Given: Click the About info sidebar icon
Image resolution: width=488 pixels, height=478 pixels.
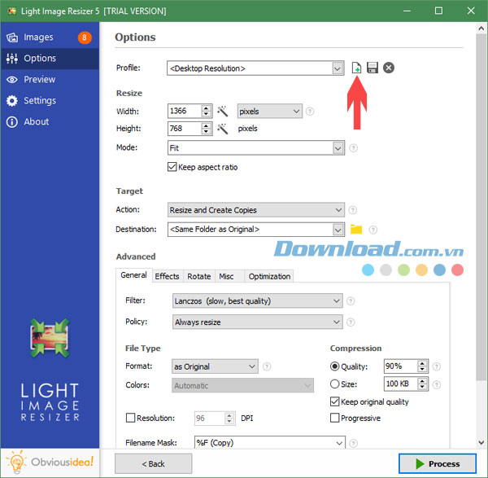Looking at the screenshot, I should tap(12, 122).
